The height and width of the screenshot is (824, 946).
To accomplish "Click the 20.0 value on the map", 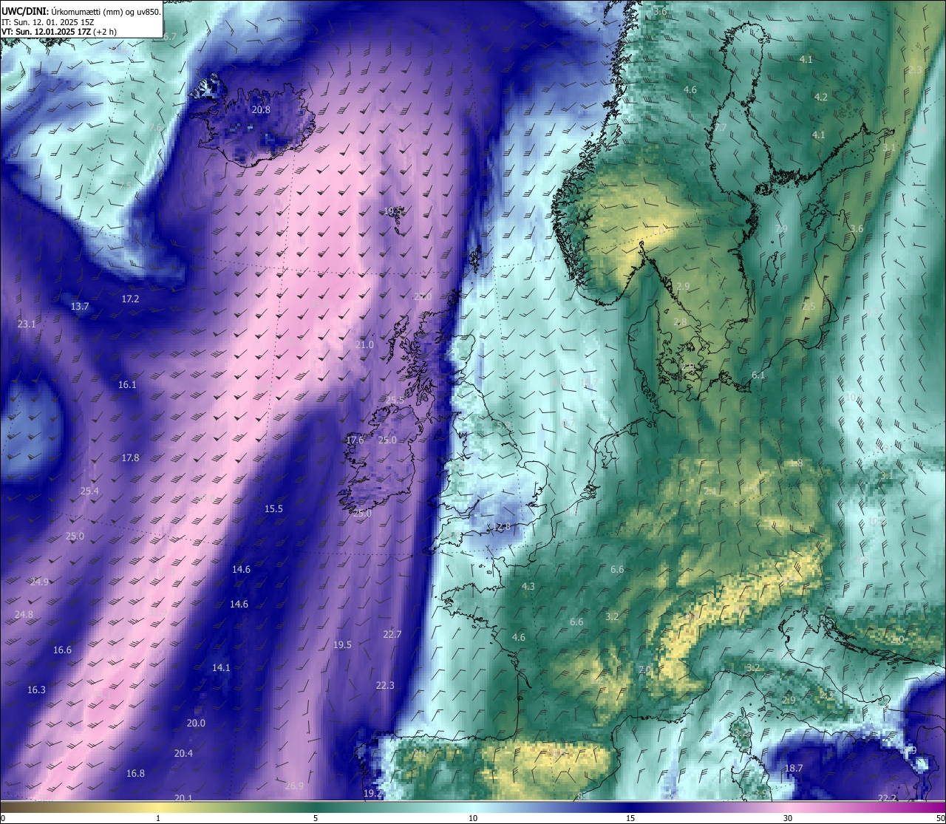I will (196, 723).
